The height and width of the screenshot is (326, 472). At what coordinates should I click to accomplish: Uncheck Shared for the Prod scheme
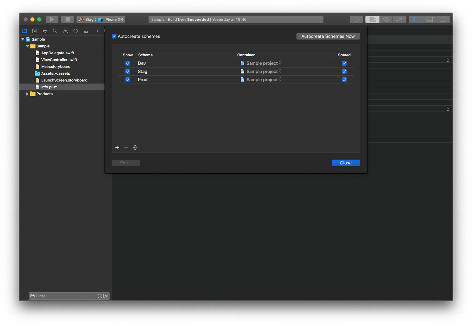click(x=344, y=80)
